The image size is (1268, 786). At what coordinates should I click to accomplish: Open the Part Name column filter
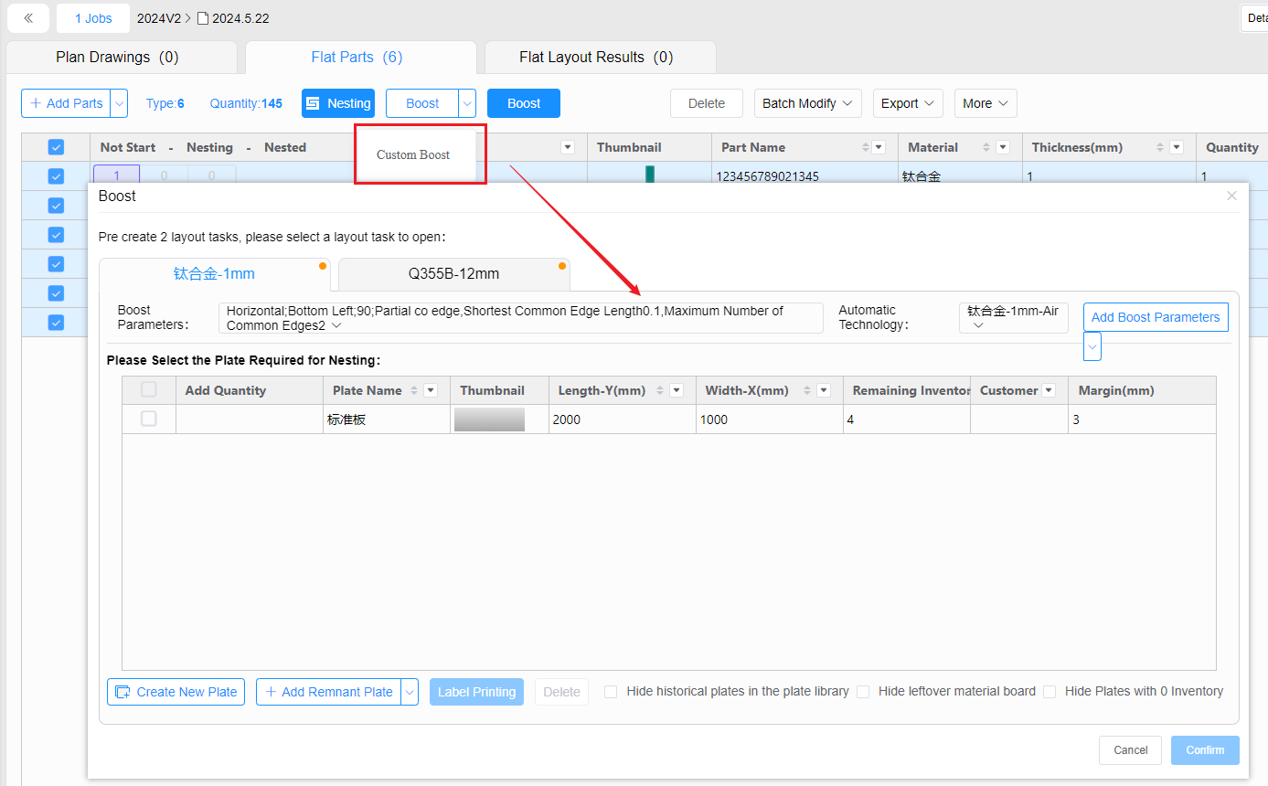[879, 147]
